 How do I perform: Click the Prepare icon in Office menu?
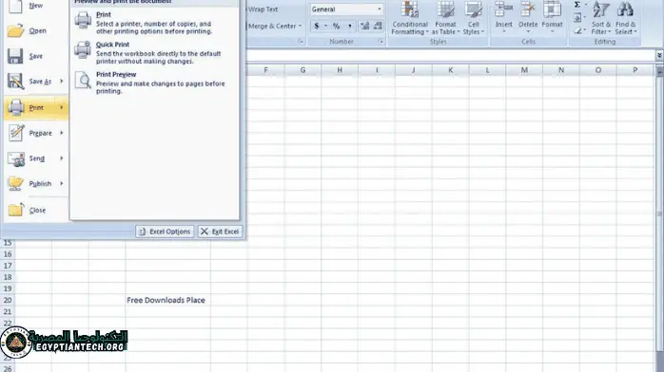click(x=16, y=133)
